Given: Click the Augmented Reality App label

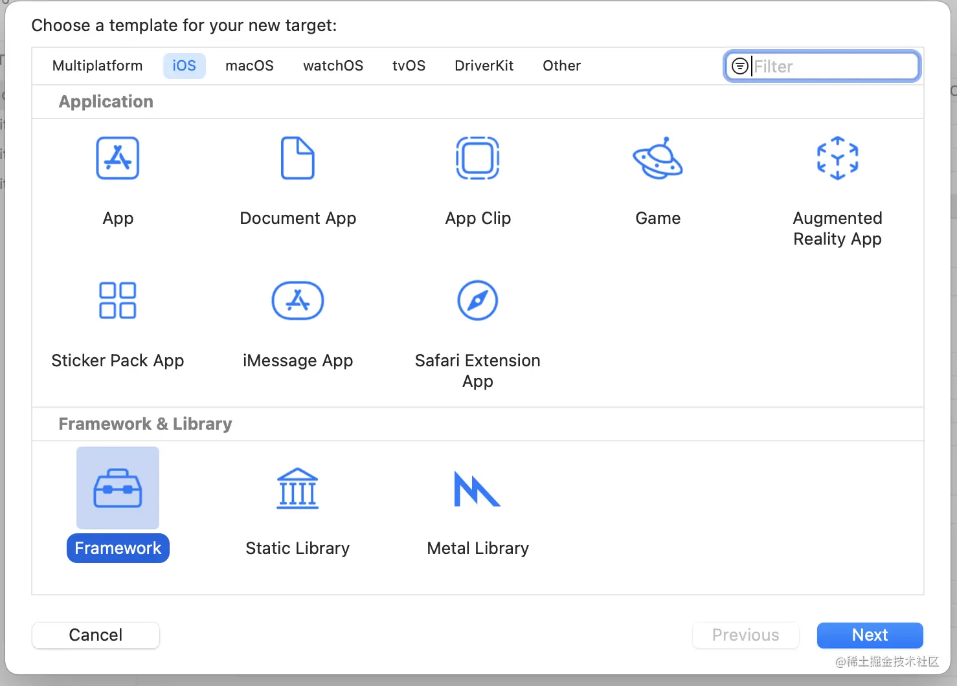Looking at the screenshot, I should (838, 228).
